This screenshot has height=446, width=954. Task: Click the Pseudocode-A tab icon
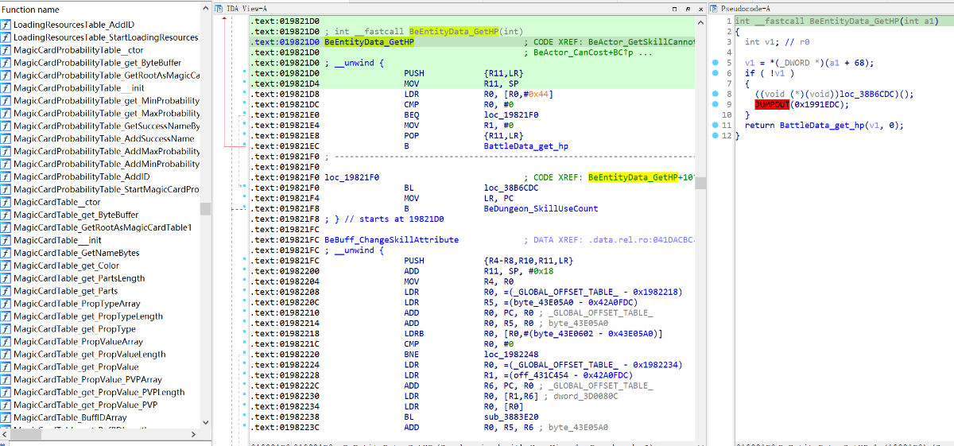coord(714,7)
